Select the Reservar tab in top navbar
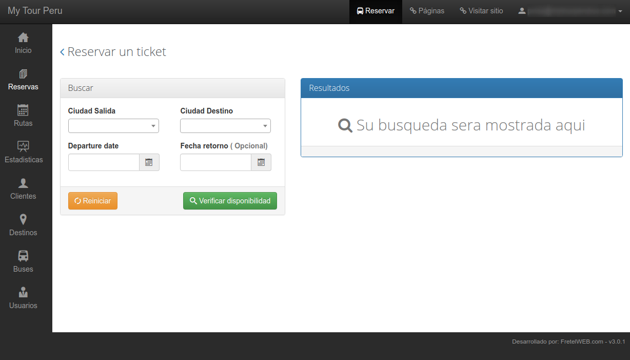This screenshot has width=630, height=360. pos(376,11)
